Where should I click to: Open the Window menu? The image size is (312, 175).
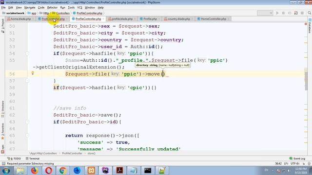pos(90,8)
